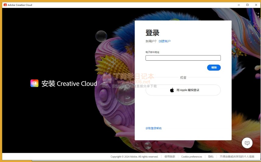Click the 或者 separator label
This screenshot has height=162, width=261.
coord(183,77)
